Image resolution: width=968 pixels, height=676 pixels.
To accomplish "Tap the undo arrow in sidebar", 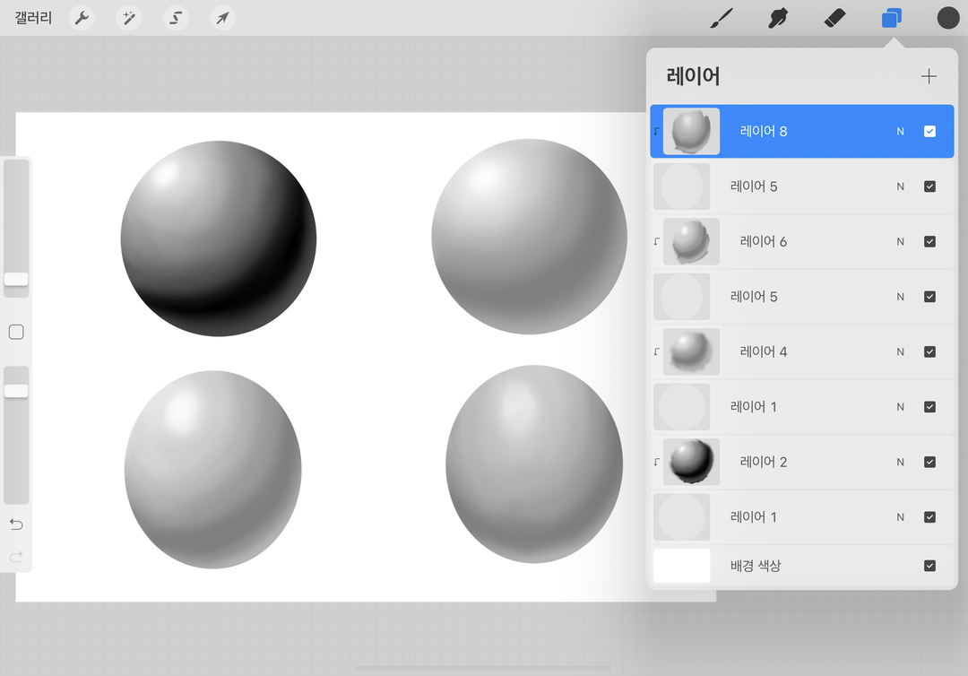I will [16, 524].
